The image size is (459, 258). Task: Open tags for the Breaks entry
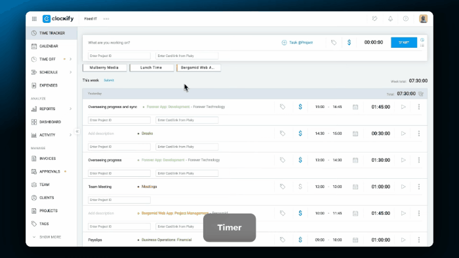[283, 134]
